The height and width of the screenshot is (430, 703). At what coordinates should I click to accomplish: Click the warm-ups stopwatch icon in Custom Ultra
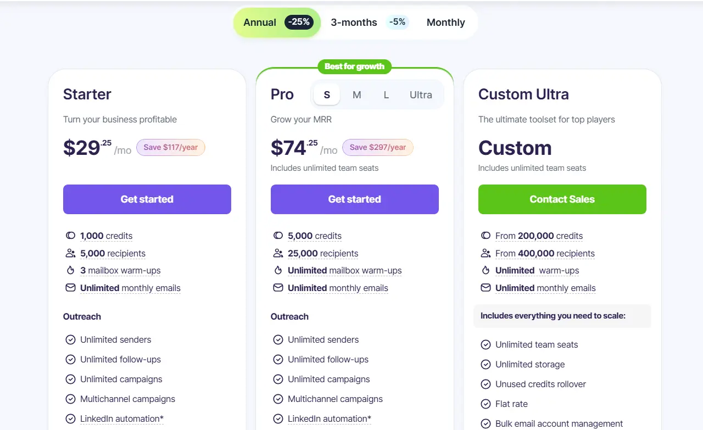[486, 270]
